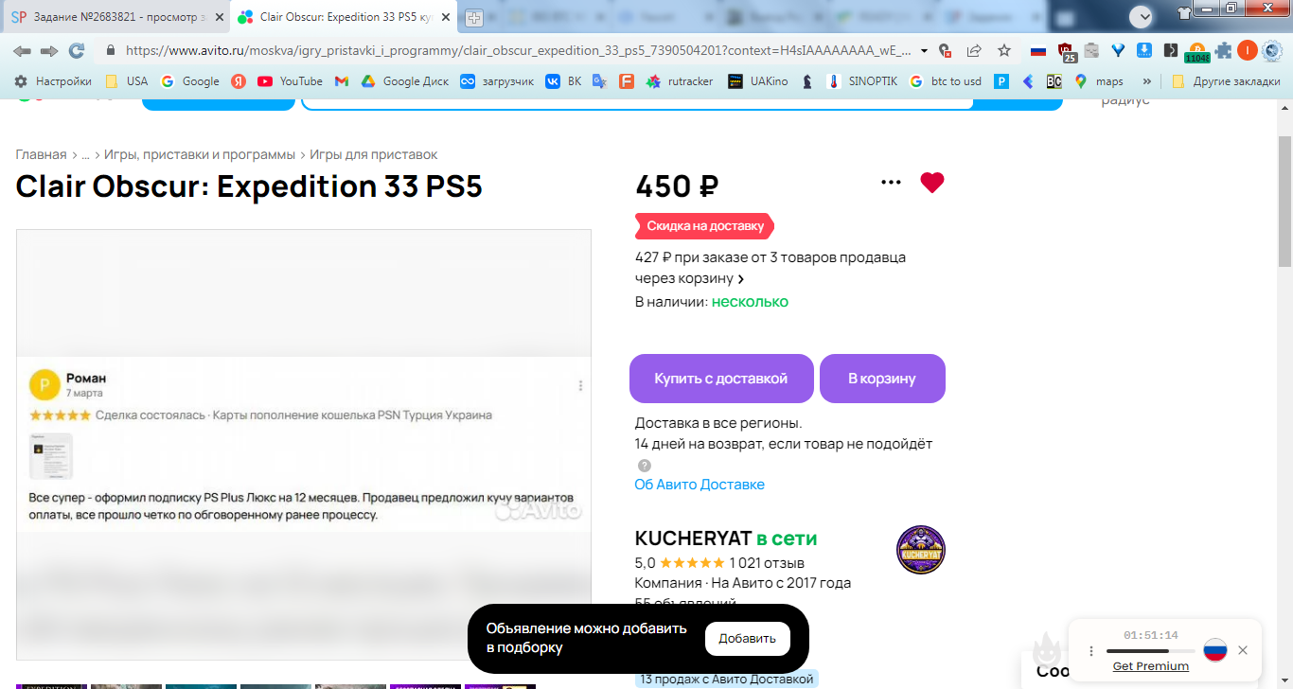The width and height of the screenshot is (1293, 689).
Task: Open the review screenshot in the gallery
Action: [x=303, y=445]
